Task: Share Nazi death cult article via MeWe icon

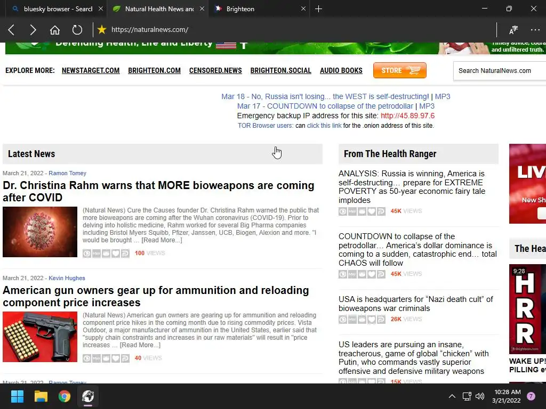Action: [352, 320]
